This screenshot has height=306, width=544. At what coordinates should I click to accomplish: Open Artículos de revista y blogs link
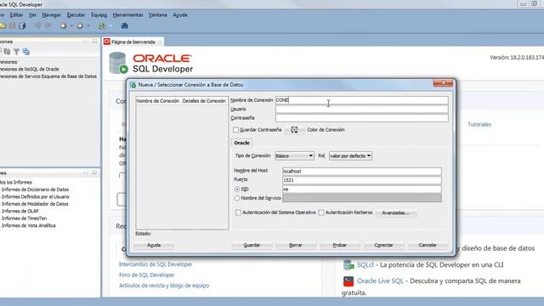(164, 286)
